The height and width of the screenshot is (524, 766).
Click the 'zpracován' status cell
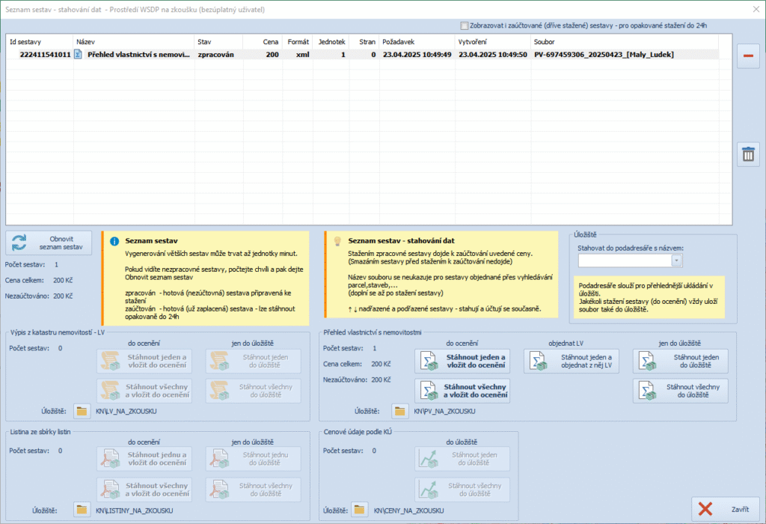(x=215, y=55)
